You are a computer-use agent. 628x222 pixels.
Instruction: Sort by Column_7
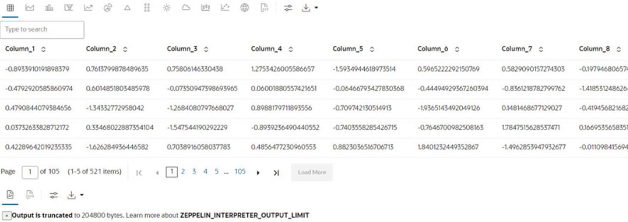(541, 49)
